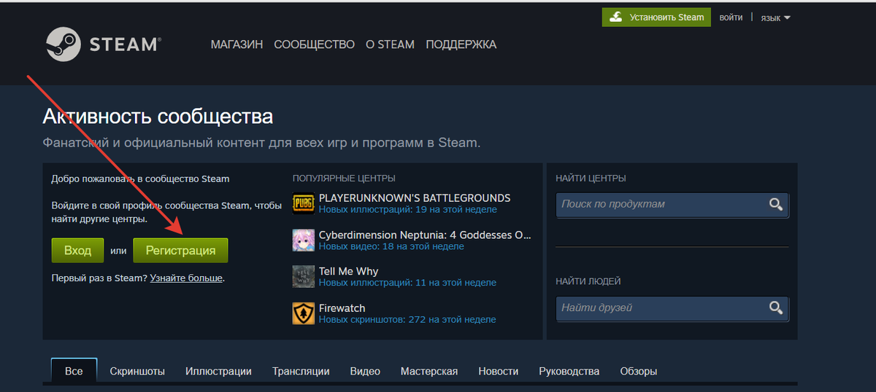Switch to the Видео tab
Viewport: 876px width, 392px height.
[x=365, y=372]
